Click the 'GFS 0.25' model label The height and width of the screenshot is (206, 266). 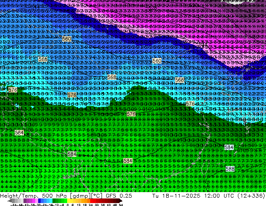point(119,195)
